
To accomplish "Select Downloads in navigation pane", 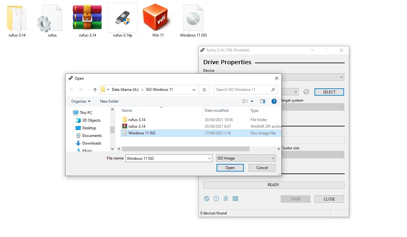I will [x=92, y=143].
